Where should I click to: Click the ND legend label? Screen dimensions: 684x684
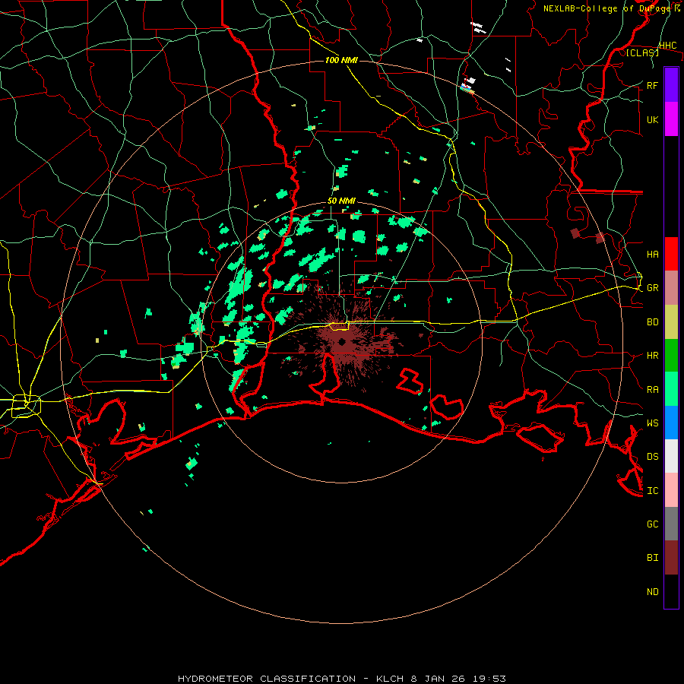pyautogui.click(x=652, y=592)
